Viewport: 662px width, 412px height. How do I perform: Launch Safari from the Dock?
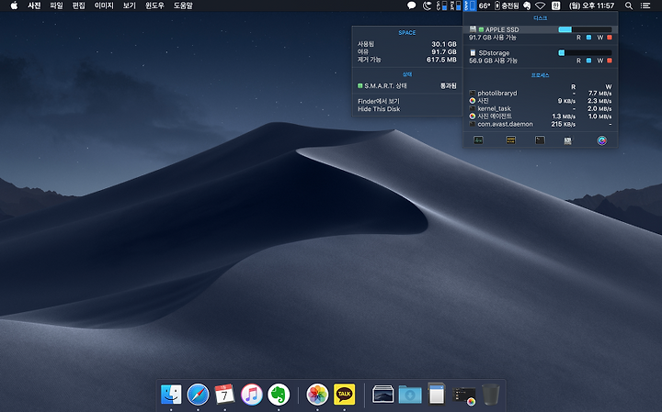coord(198,395)
